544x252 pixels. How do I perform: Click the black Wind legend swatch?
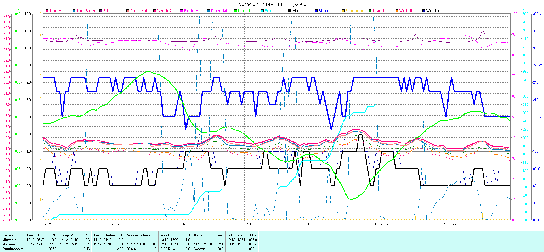point(289,11)
